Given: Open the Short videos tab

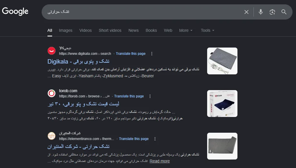Looking at the screenshot, I should (110, 30).
